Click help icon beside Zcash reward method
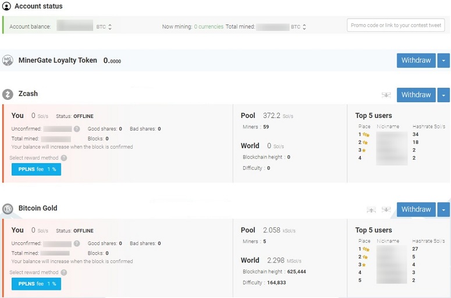This screenshot has height=298, width=451. [64, 158]
